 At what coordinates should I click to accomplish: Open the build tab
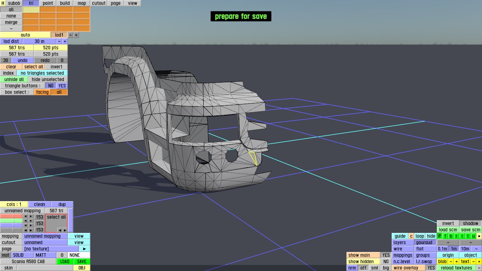(65, 3)
